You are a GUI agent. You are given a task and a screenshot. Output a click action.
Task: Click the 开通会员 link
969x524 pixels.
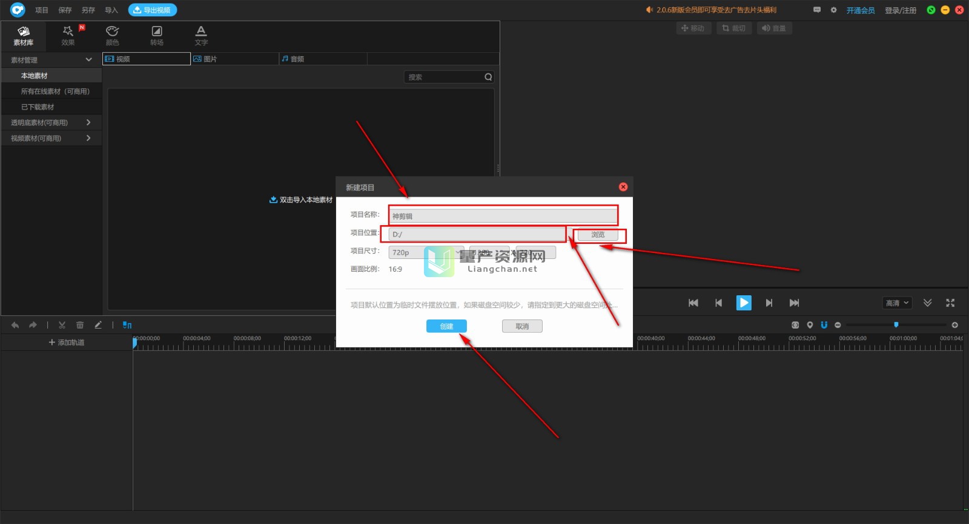pos(861,10)
